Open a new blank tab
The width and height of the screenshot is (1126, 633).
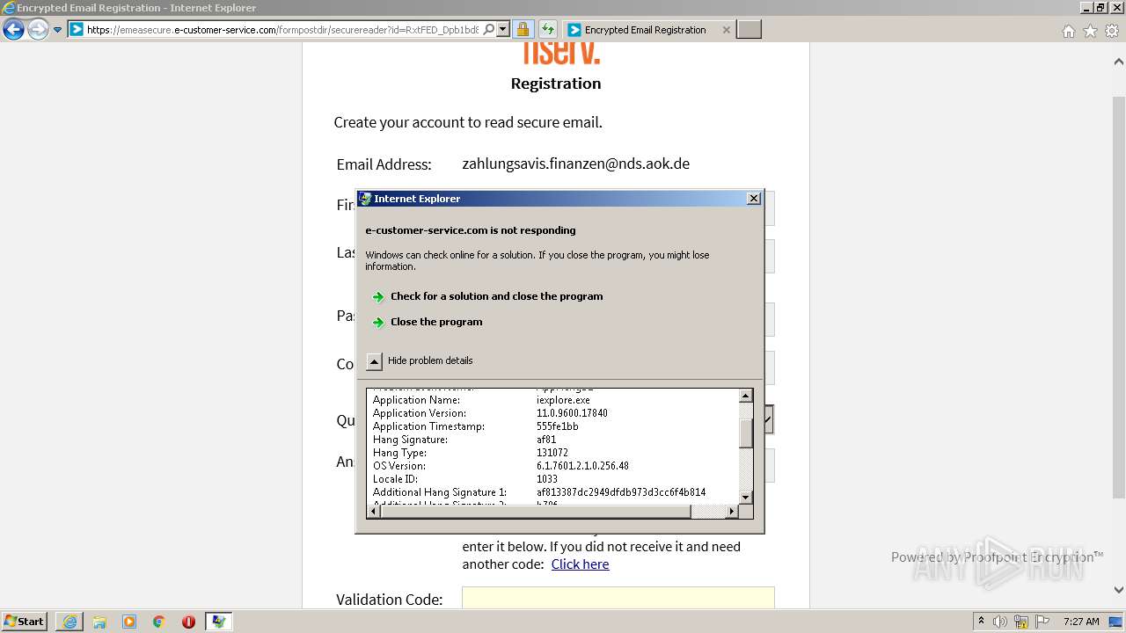click(x=749, y=30)
